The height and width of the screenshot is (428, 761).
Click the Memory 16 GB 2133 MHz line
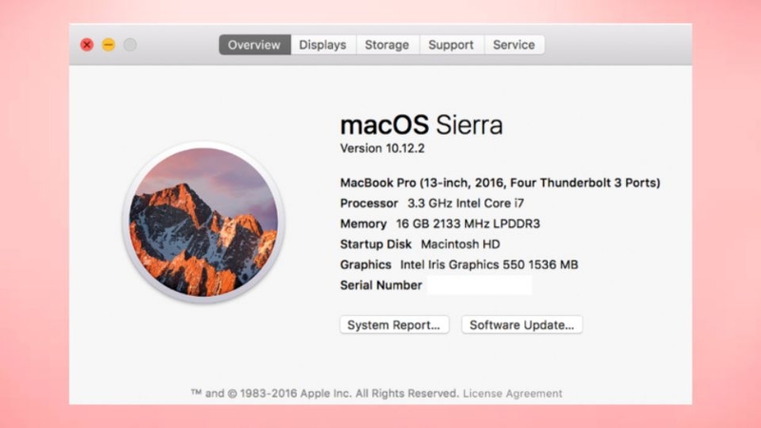click(440, 224)
